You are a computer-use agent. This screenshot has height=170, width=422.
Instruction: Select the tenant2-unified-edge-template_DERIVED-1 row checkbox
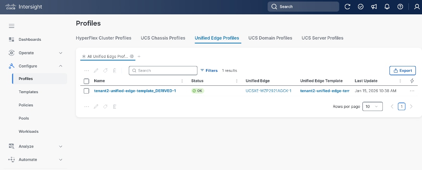(x=86, y=91)
